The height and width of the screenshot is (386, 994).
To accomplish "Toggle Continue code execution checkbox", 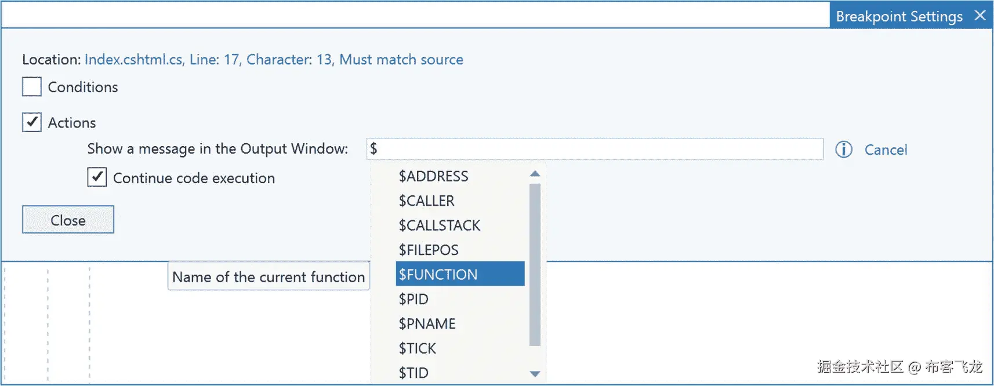I will pos(97,177).
